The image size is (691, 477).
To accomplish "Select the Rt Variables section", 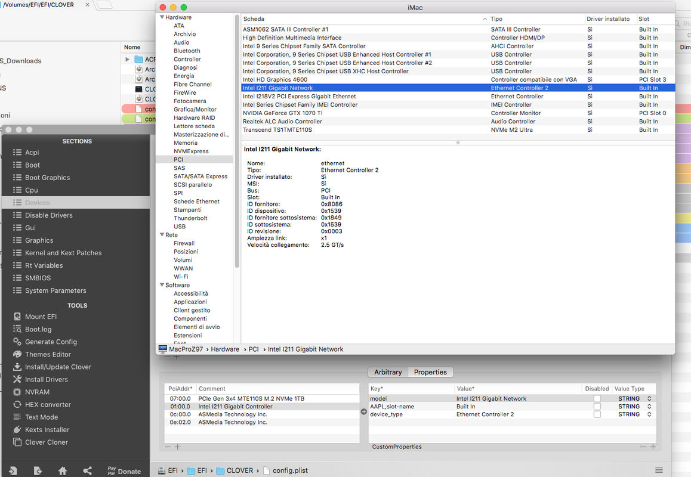I will coord(44,265).
